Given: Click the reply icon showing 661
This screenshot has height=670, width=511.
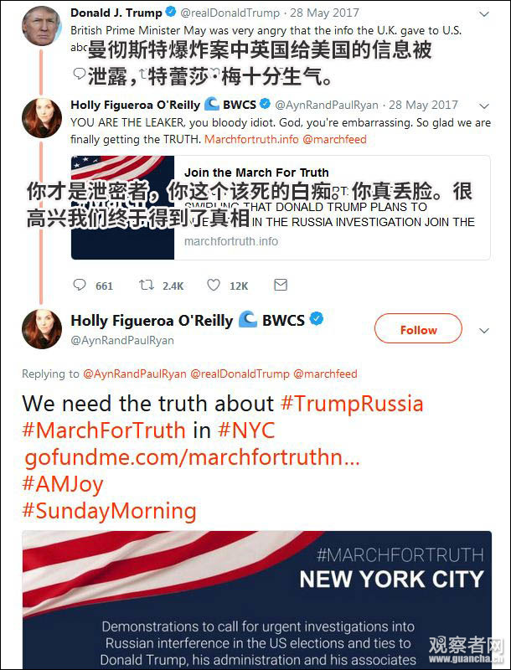Looking at the screenshot, I should tap(80, 285).
